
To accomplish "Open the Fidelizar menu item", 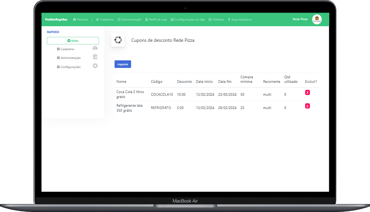I will point(216,19).
